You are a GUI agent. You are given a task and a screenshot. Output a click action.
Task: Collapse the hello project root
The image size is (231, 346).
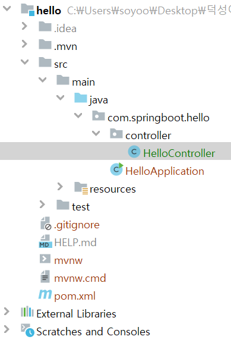click(x=7, y=9)
